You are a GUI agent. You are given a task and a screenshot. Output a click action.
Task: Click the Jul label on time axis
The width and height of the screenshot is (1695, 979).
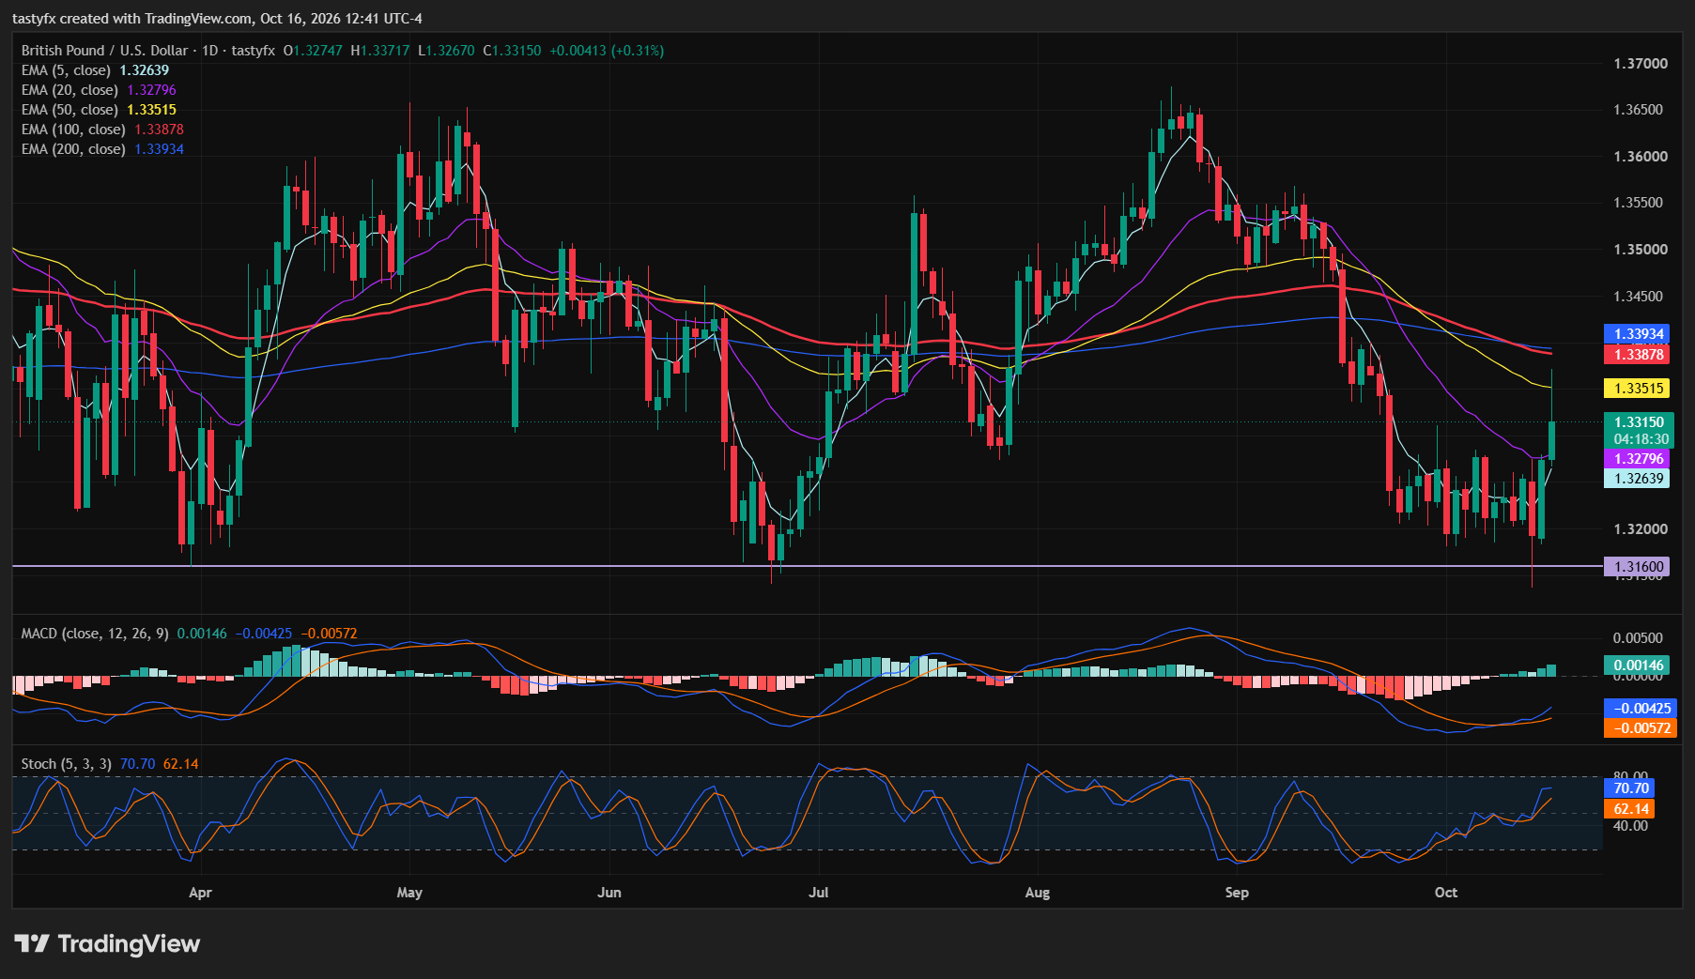[x=819, y=893]
